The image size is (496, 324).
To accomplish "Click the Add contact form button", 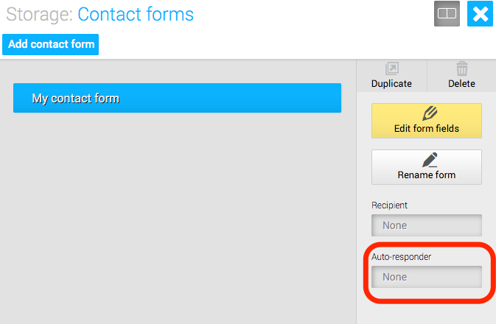I will point(51,44).
